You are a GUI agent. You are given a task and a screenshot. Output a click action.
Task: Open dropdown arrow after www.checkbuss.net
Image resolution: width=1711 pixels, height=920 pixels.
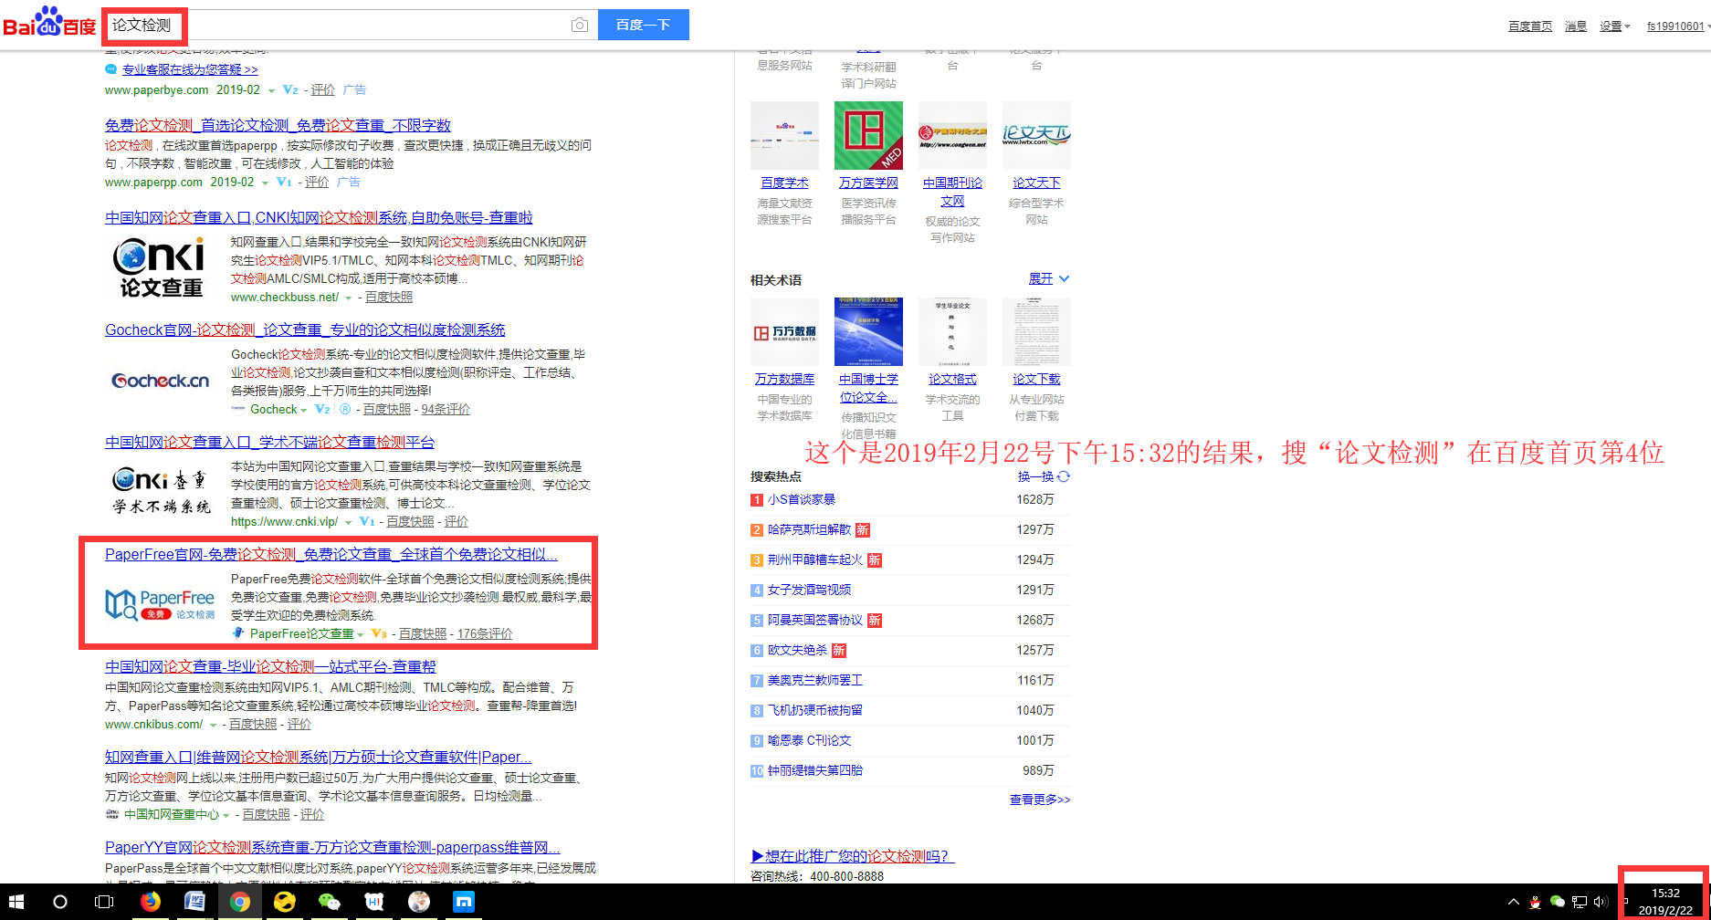point(348,298)
